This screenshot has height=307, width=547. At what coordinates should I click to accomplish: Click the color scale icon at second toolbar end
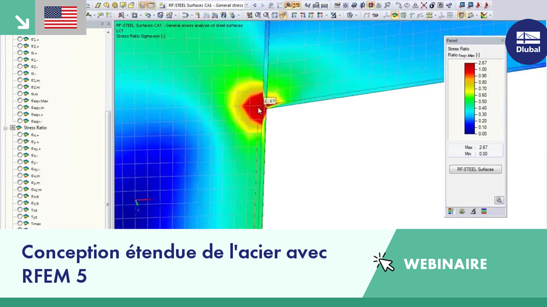point(484,15)
